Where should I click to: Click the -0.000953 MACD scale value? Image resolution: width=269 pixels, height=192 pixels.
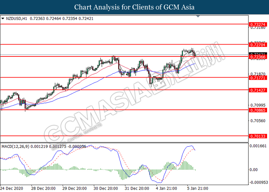point(258,182)
